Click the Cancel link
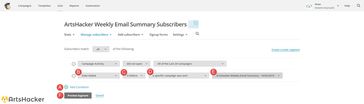The image size is (364, 104). (x=100, y=96)
